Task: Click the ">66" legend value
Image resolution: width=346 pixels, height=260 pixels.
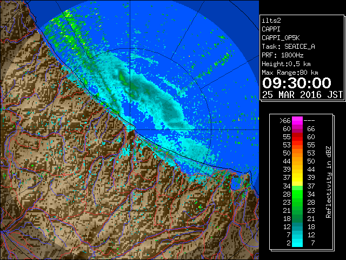Action: 285,121
